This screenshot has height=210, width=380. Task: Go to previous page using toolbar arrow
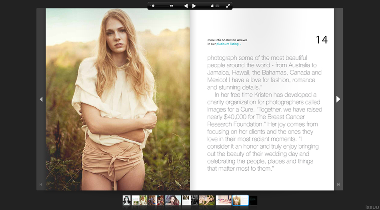coord(186,6)
